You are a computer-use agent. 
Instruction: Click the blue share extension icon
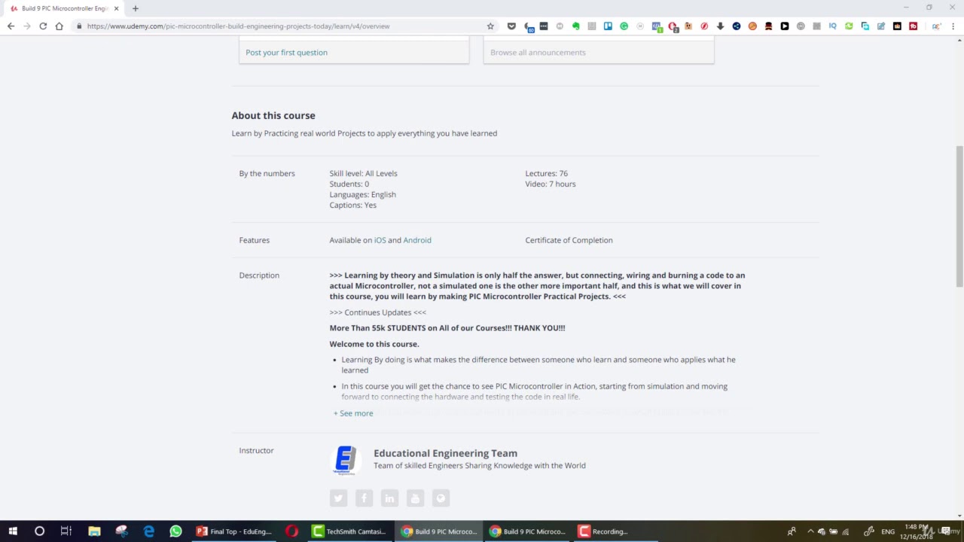[737, 26]
